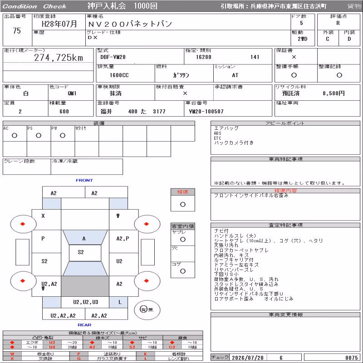This screenshot has height=363, width=363.
Task: Click the registration number 福井 400 た 3177
Action: (133, 111)
